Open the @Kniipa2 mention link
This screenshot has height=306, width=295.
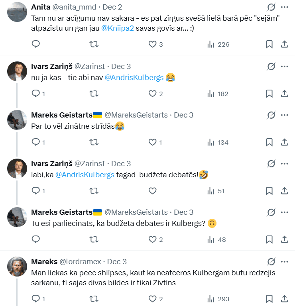pyautogui.click(x=118, y=29)
